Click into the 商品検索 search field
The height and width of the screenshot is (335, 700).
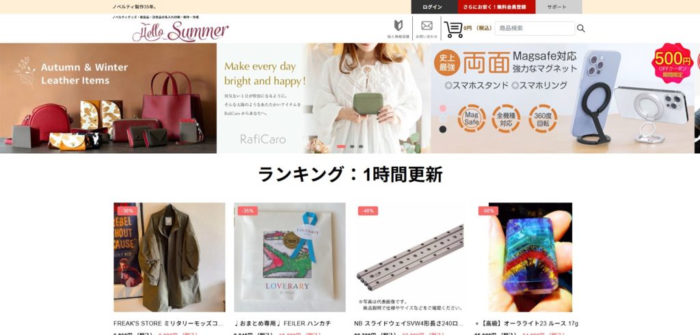point(535,28)
